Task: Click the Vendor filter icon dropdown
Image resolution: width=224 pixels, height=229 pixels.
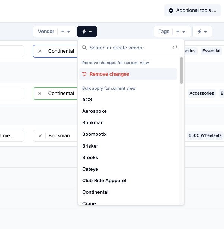Action: tap(65, 32)
